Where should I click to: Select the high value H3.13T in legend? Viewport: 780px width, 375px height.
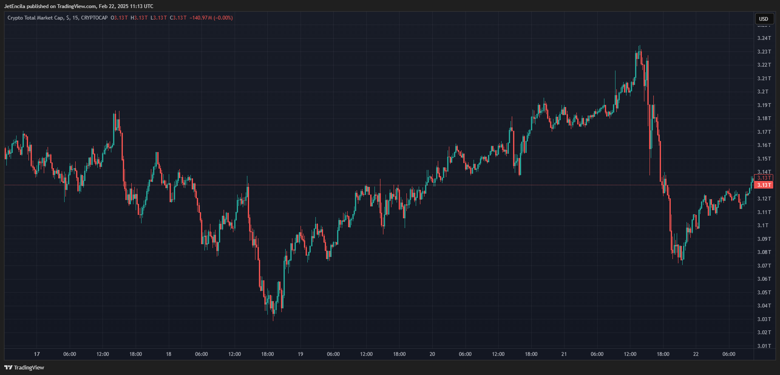139,18
